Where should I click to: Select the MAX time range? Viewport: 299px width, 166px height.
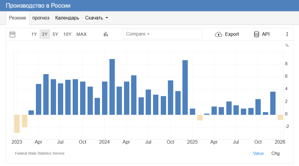coord(81,34)
